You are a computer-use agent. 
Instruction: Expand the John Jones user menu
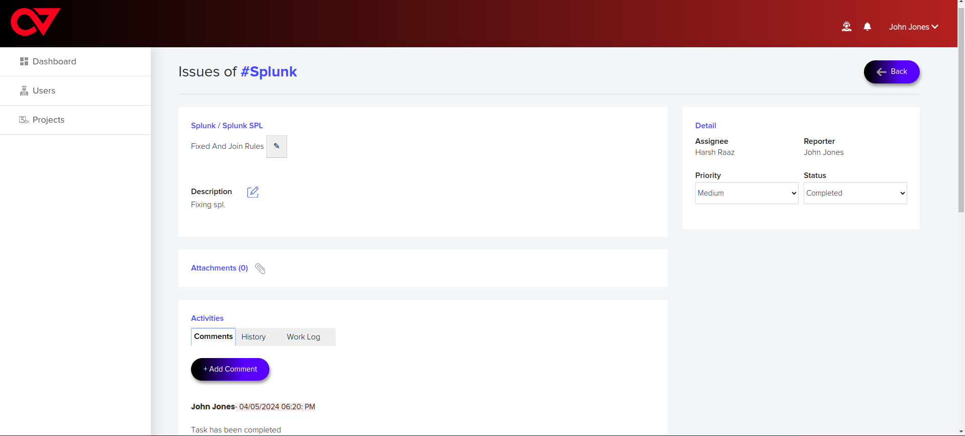click(x=913, y=27)
